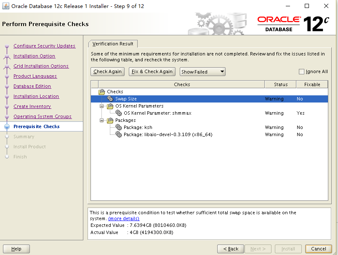The width and height of the screenshot is (338, 255).
Task: Go to Create Inventory step
Action: point(32,106)
